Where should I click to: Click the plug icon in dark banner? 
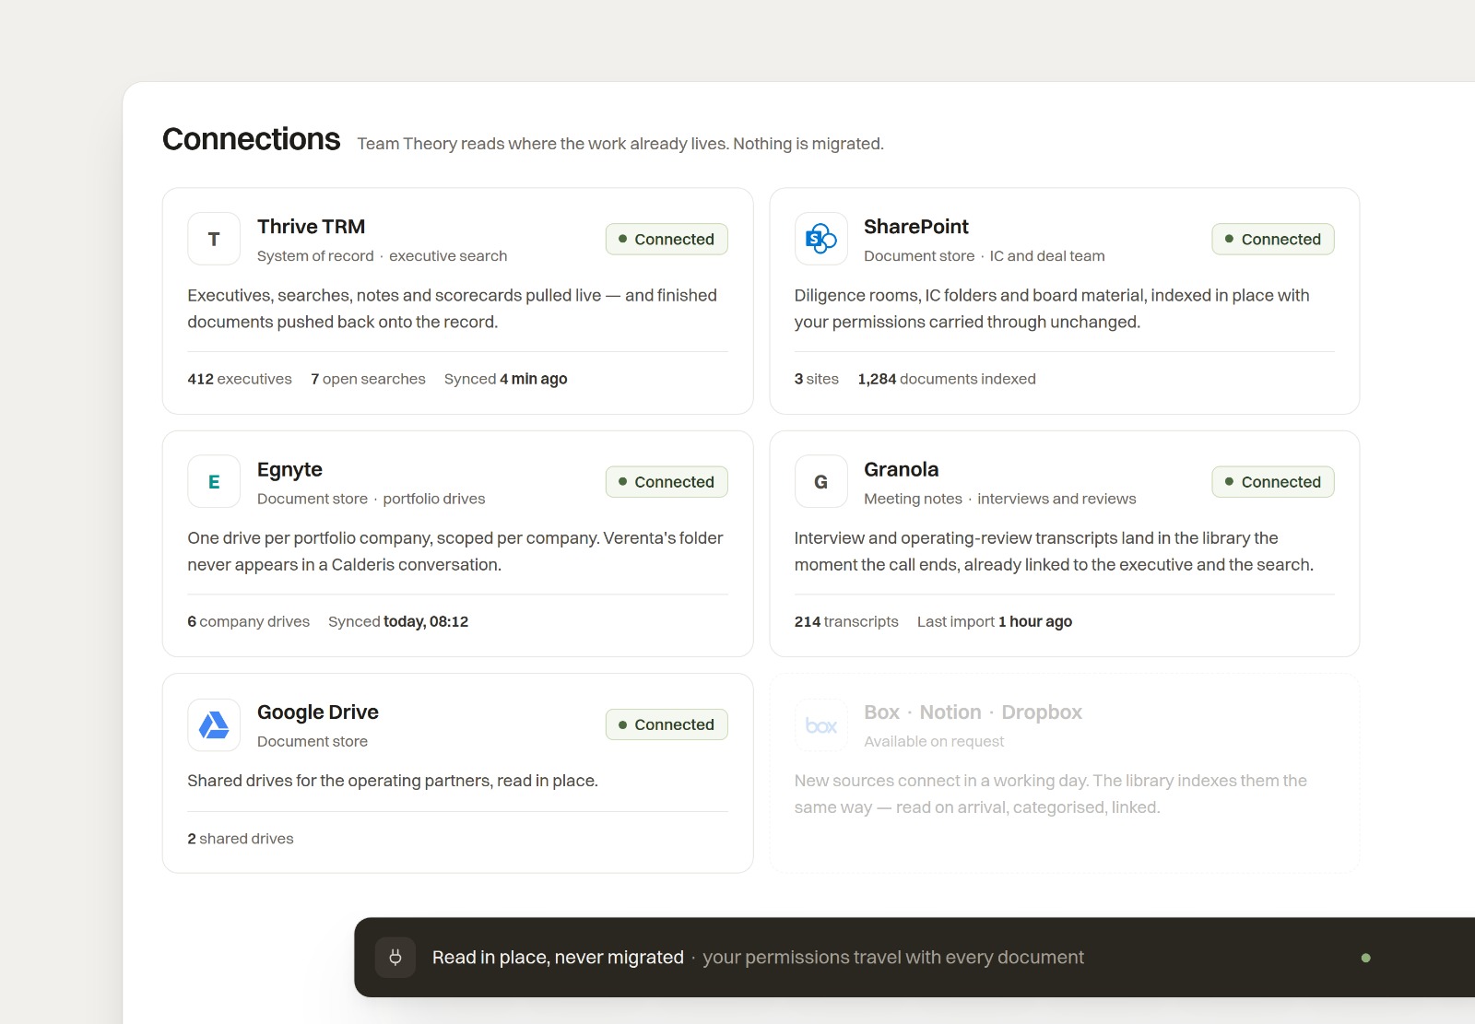[395, 957]
